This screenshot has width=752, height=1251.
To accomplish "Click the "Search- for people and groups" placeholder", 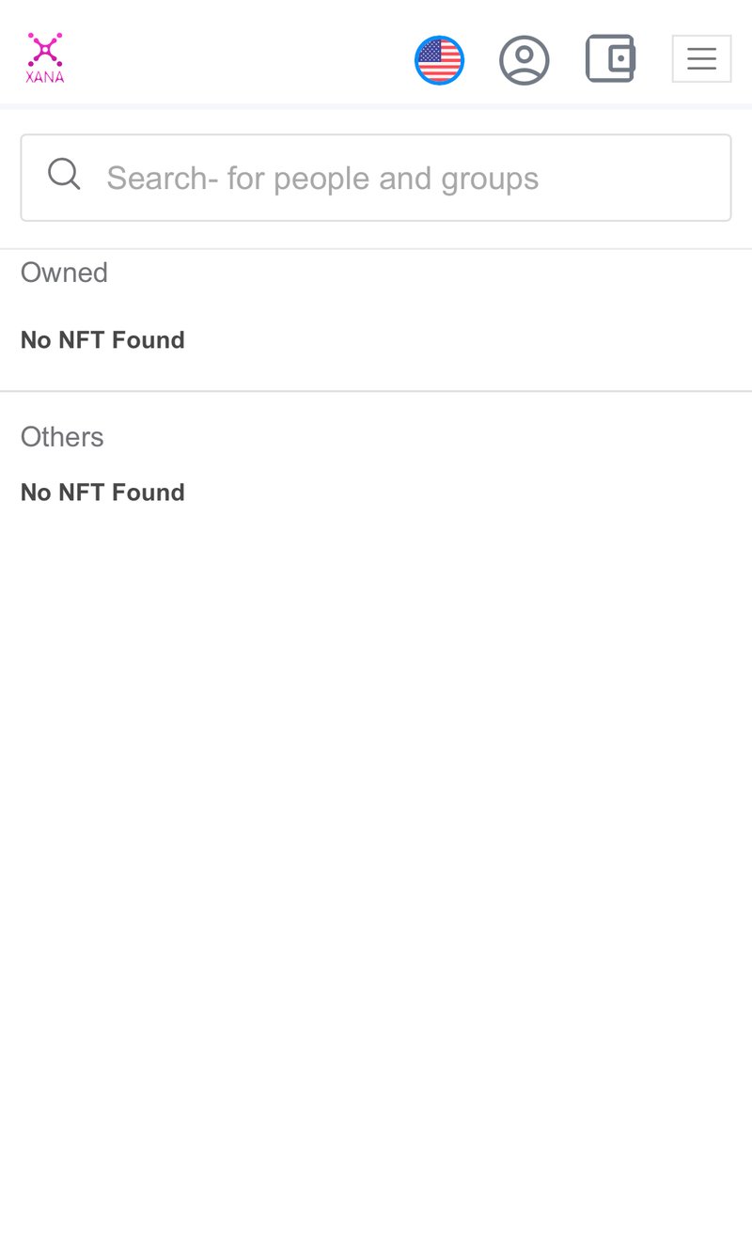I will coord(322,178).
